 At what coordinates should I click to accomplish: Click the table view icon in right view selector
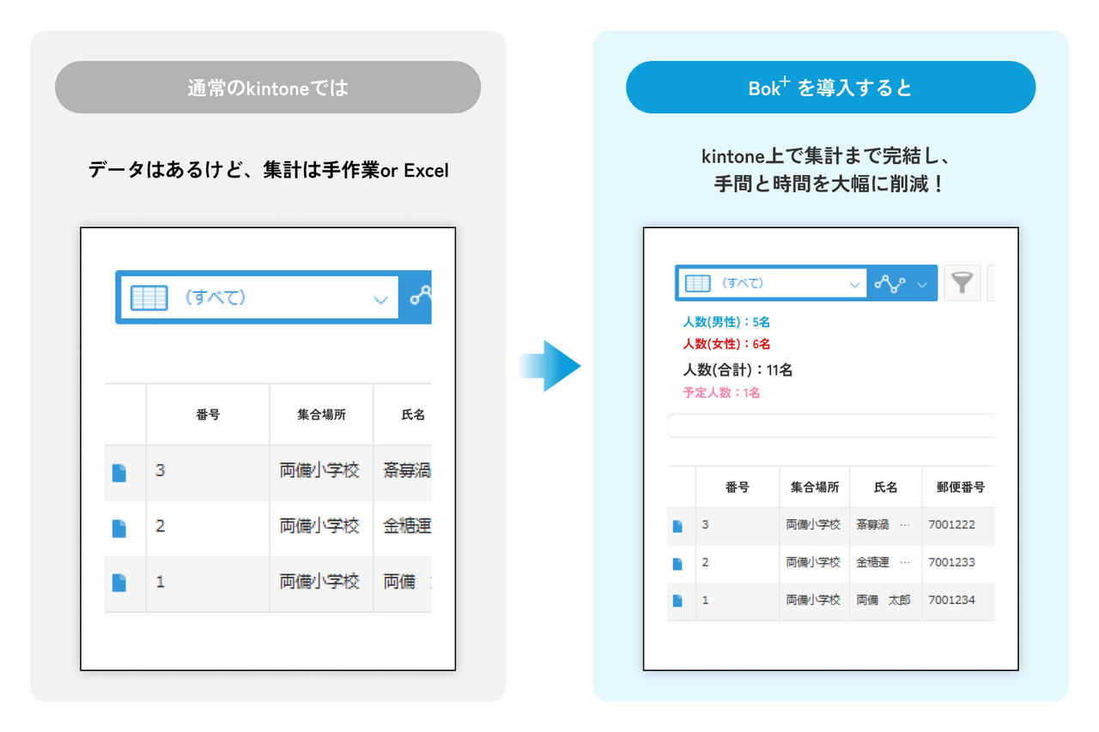(x=697, y=283)
